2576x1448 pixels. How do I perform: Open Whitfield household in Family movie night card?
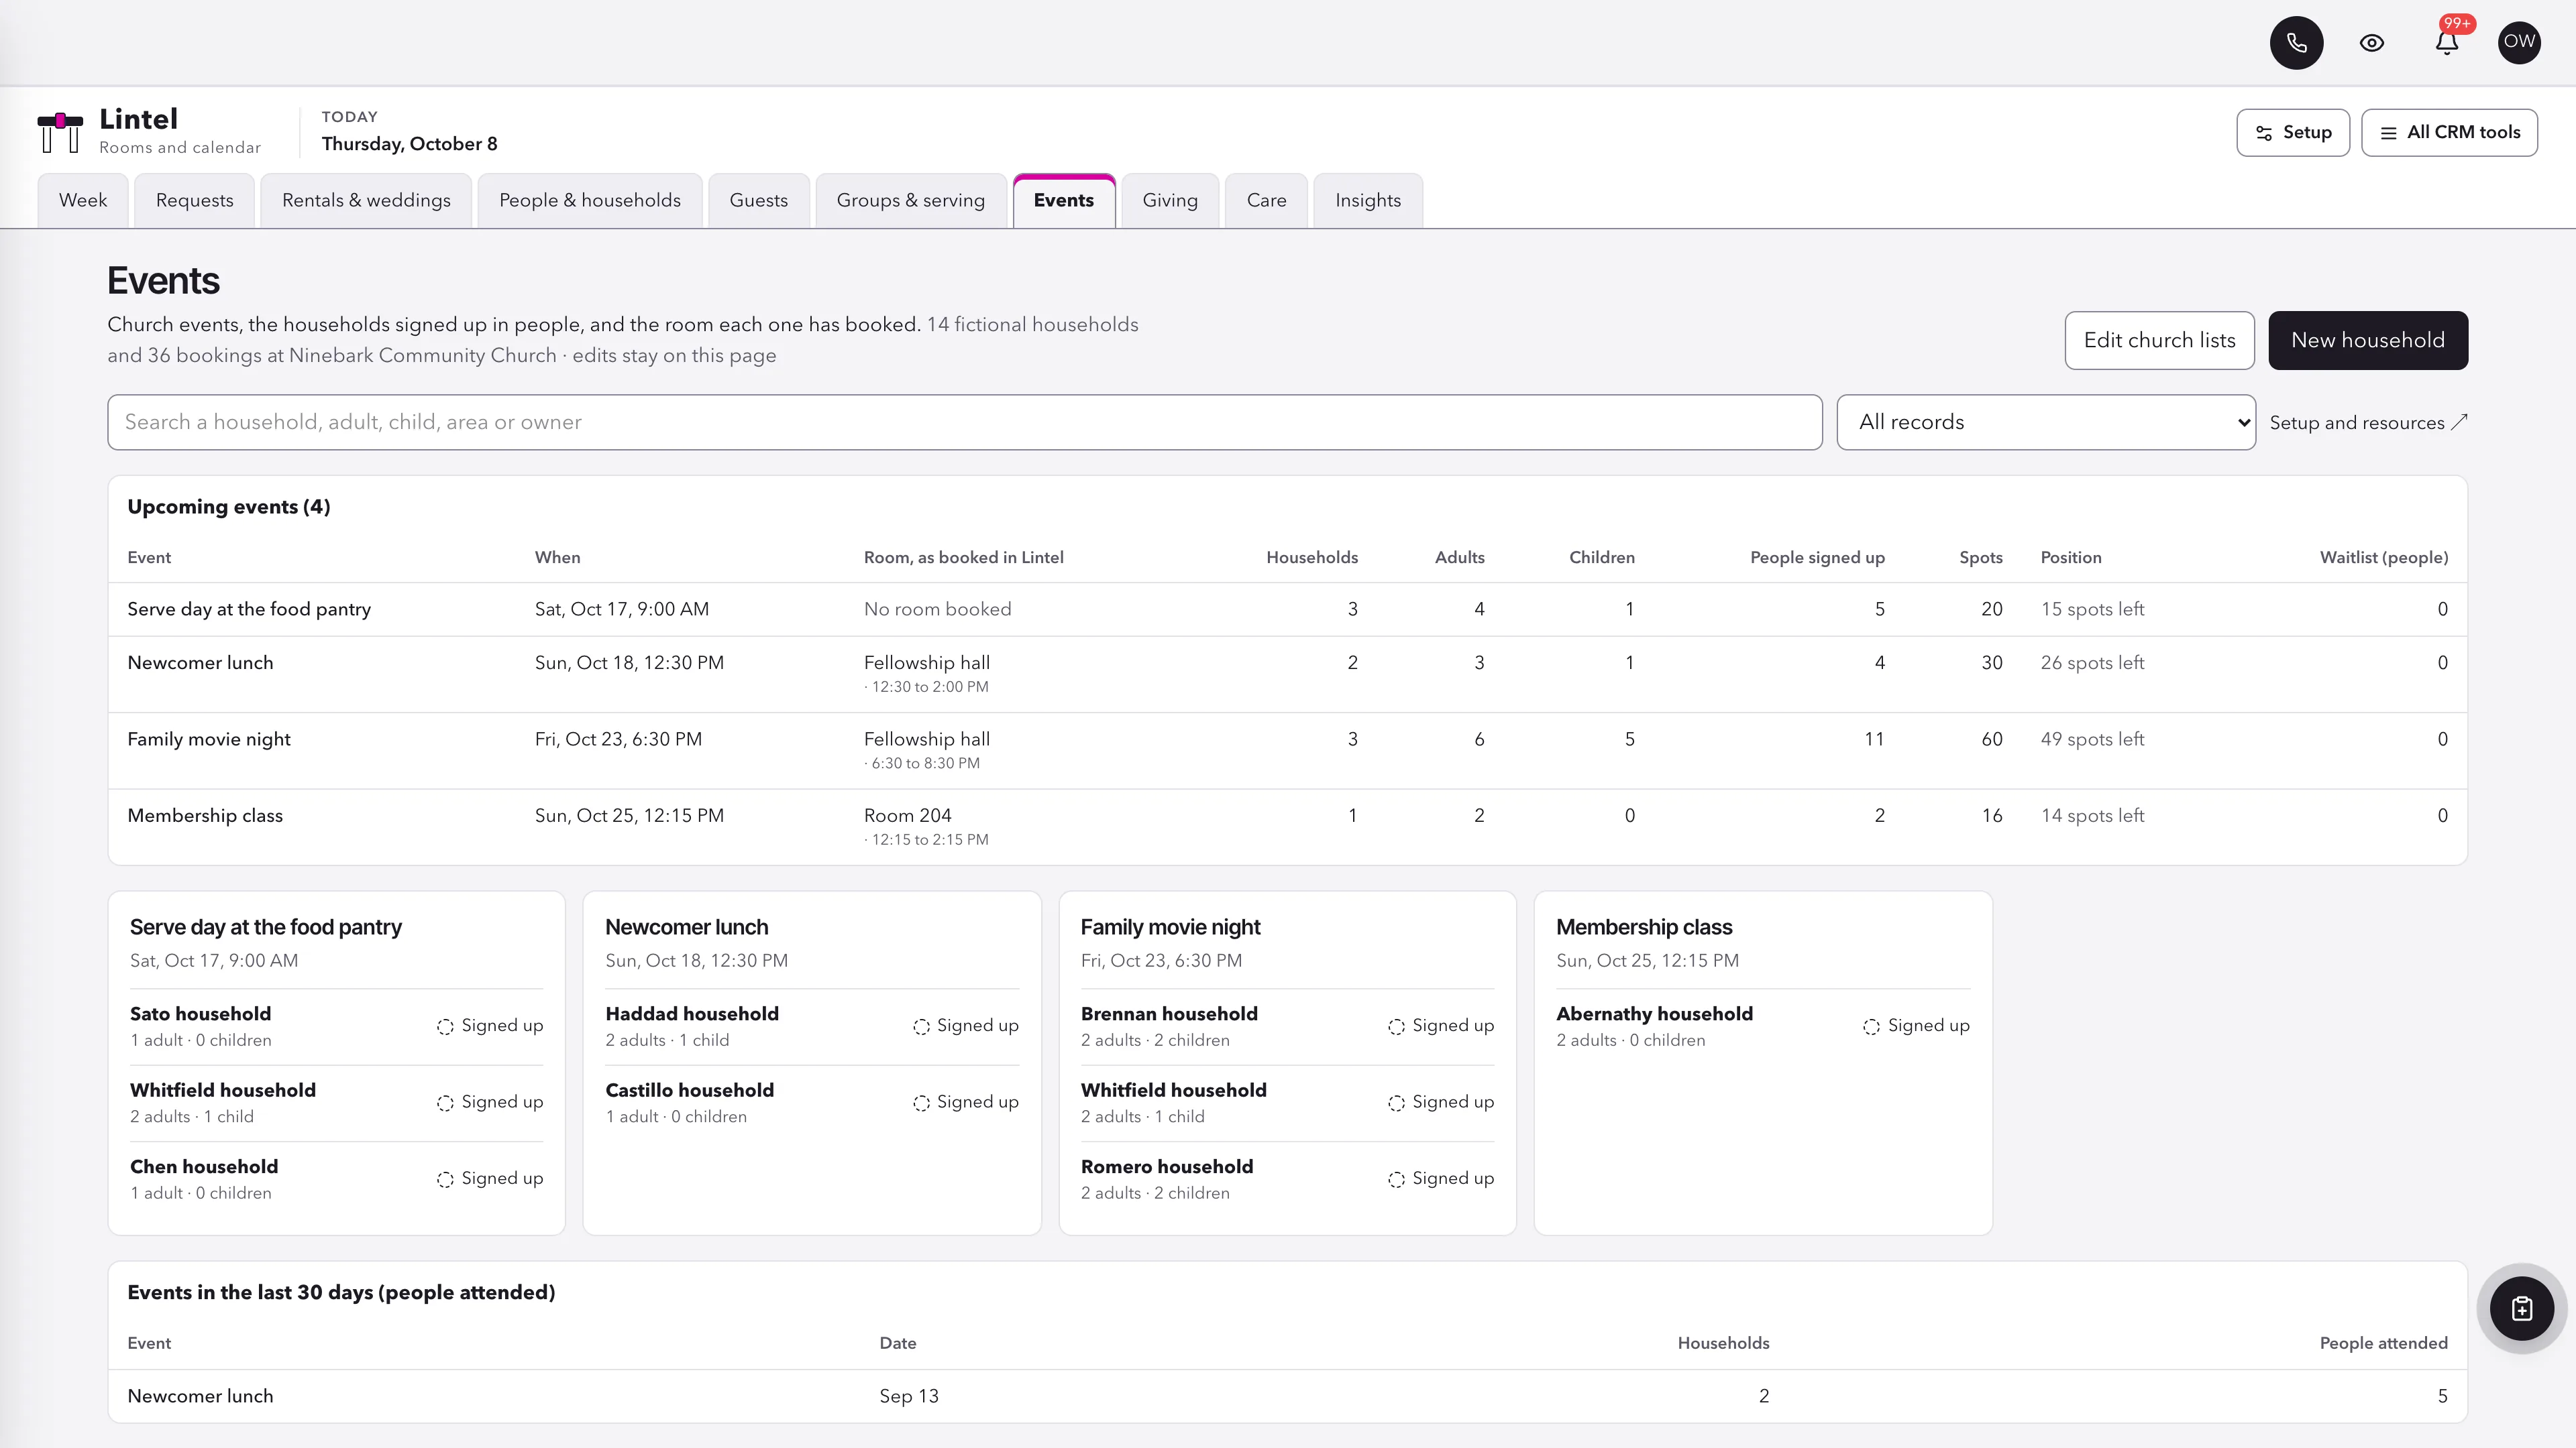click(1287, 1103)
